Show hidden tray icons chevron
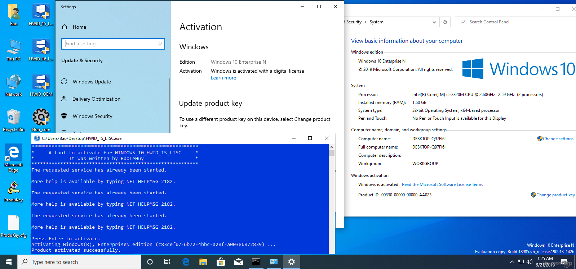Screen dimensions: 576x269 click(512, 262)
